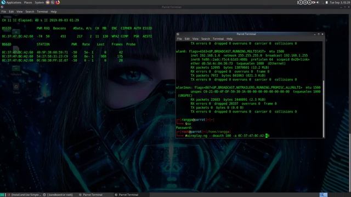Click the Trash desktop icon behind the terminal
Image resolution: width=351 pixels, height=197 pixels.
[16, 88]
